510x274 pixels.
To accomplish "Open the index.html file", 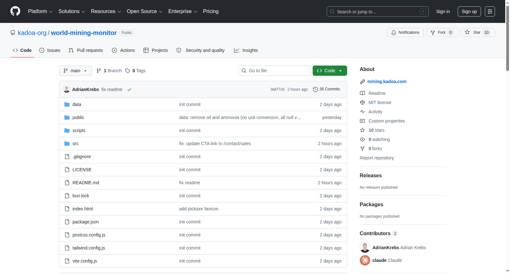I will tap(83, 209).
